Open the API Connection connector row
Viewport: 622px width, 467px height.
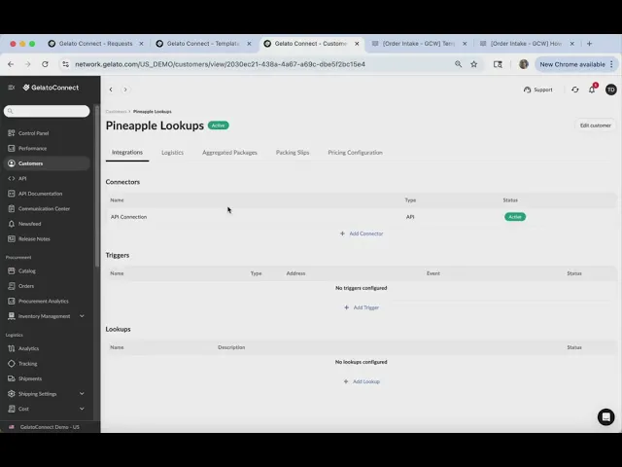361,217
